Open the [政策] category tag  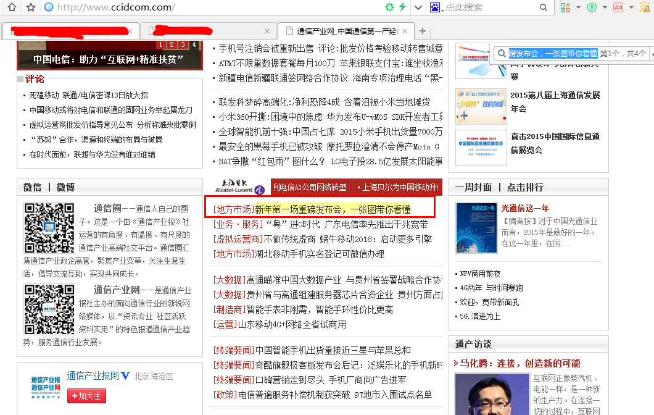[x=225, y=395]
